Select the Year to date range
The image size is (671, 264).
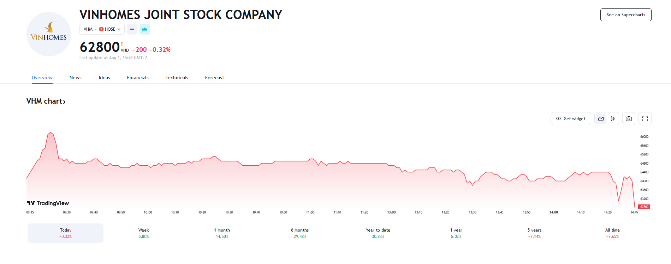(x=378, y=233)
